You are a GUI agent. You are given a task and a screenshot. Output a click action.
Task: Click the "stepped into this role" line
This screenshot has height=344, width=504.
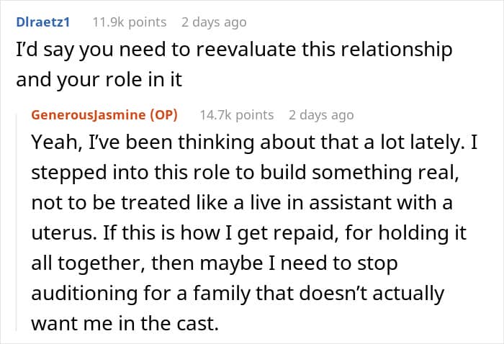coord(245,173)
